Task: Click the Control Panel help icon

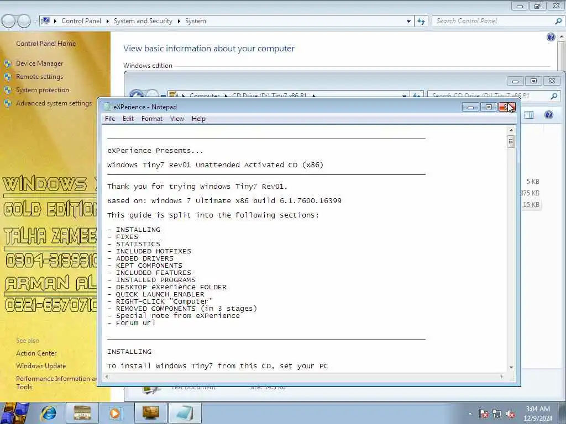Action: click(x=551, y=37)
